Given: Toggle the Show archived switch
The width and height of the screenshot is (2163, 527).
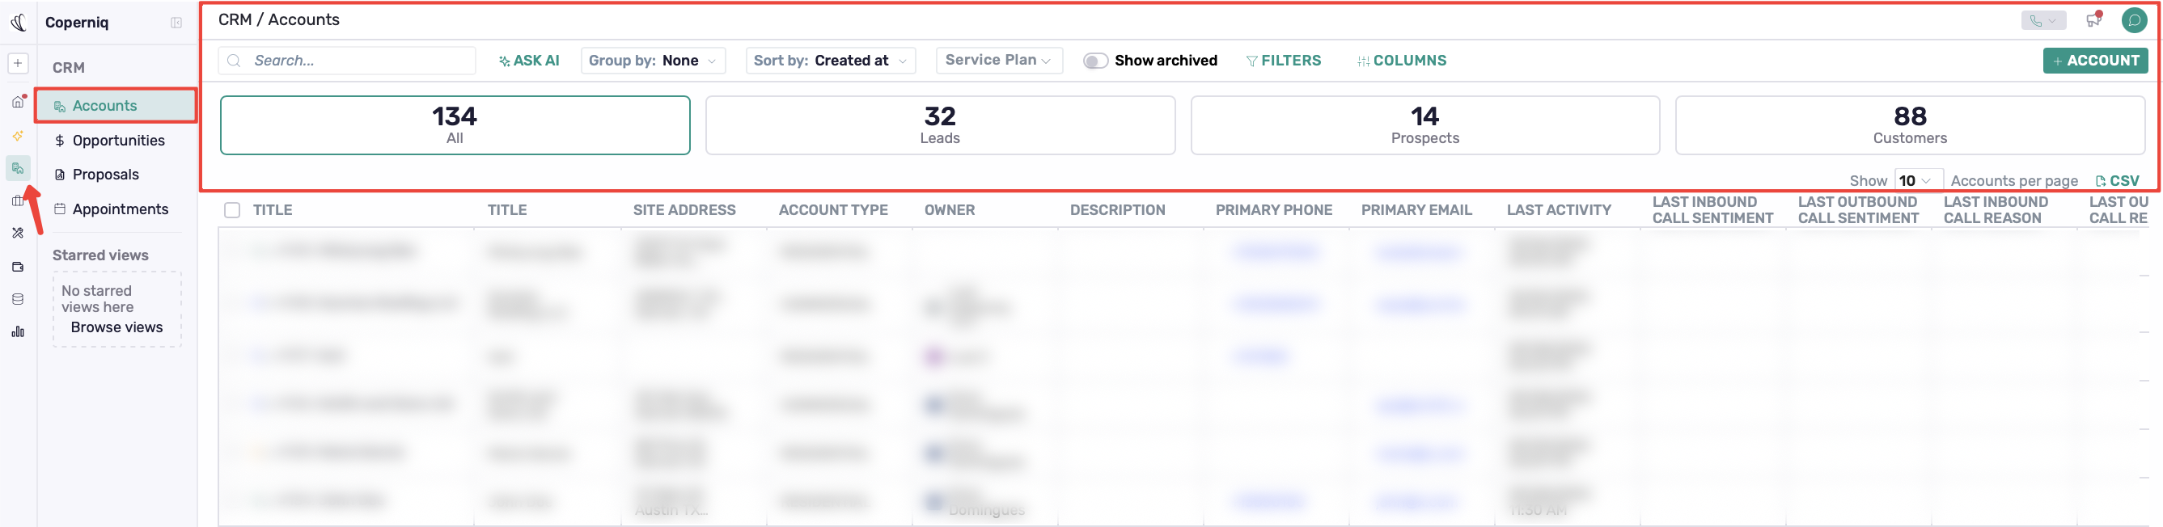Looking at the screenshot, I should point(1095,61).
